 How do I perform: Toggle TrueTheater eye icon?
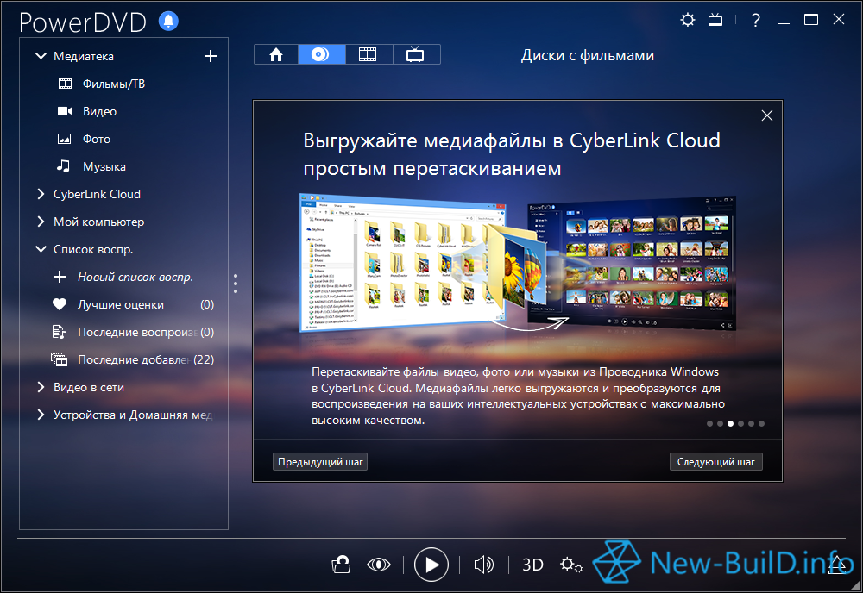pyautogui.click(x=379, y=565)
